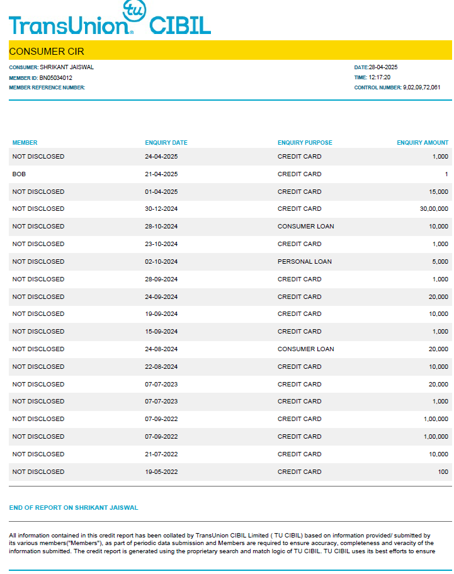Click CREDIT CARD in the BOB row

tap(300, 174)
